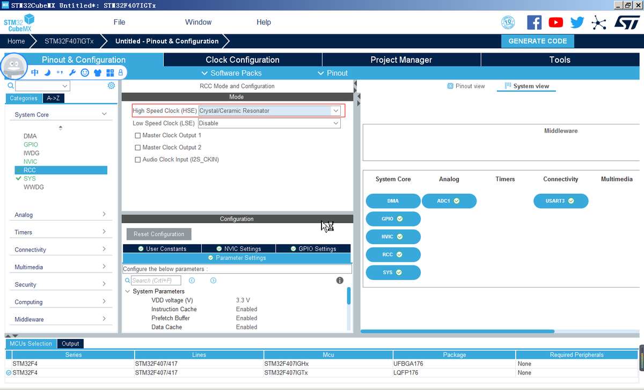Click the info icon in Parameter Settings

coord(340,281)
